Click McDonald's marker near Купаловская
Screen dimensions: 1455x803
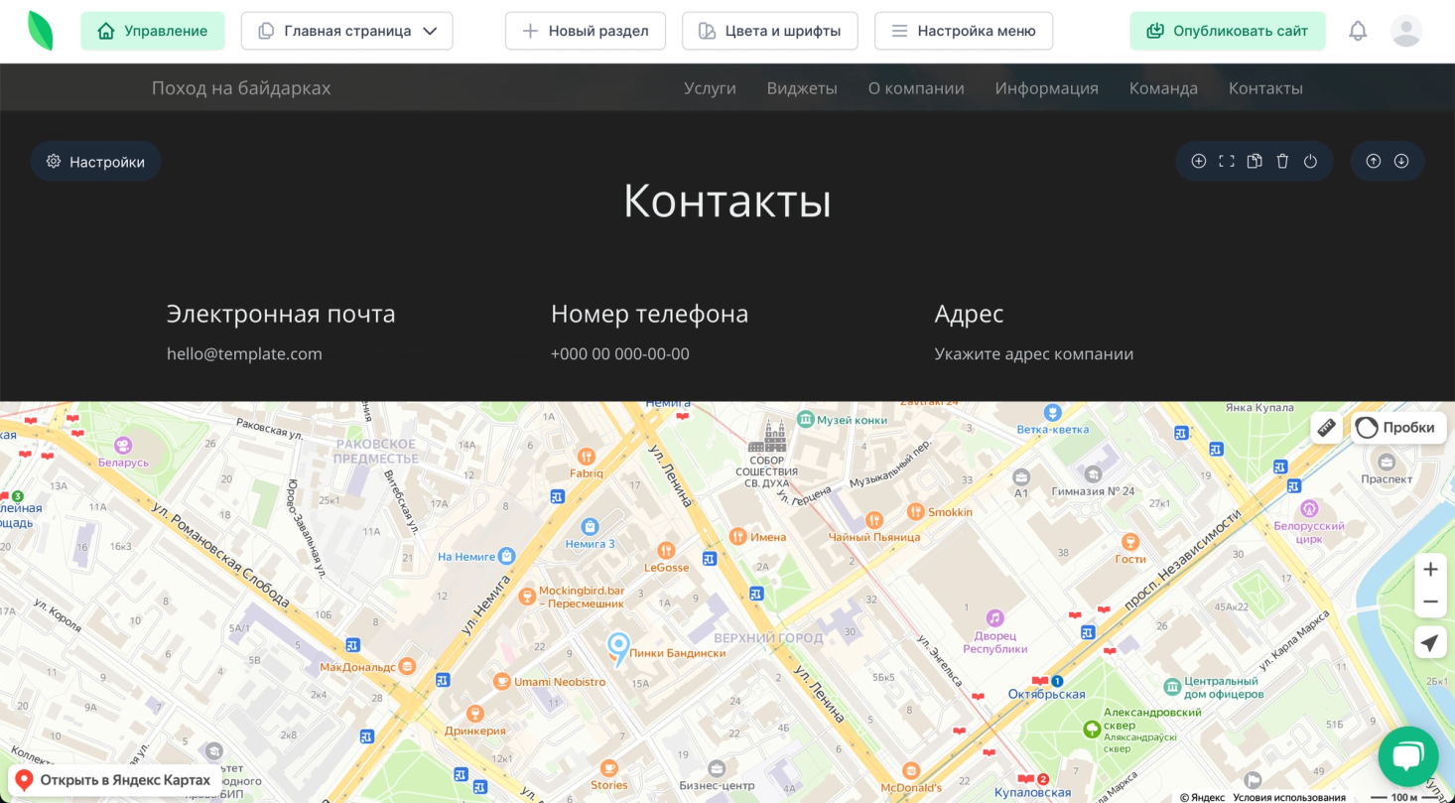click(x=911, y=770)
